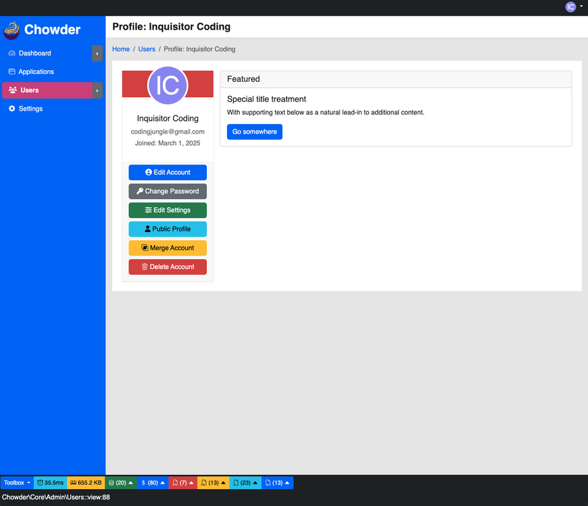This screenshot has height=506, width=588.
Task: Click the Applications sidebar icon
Action: click(11, 72)
